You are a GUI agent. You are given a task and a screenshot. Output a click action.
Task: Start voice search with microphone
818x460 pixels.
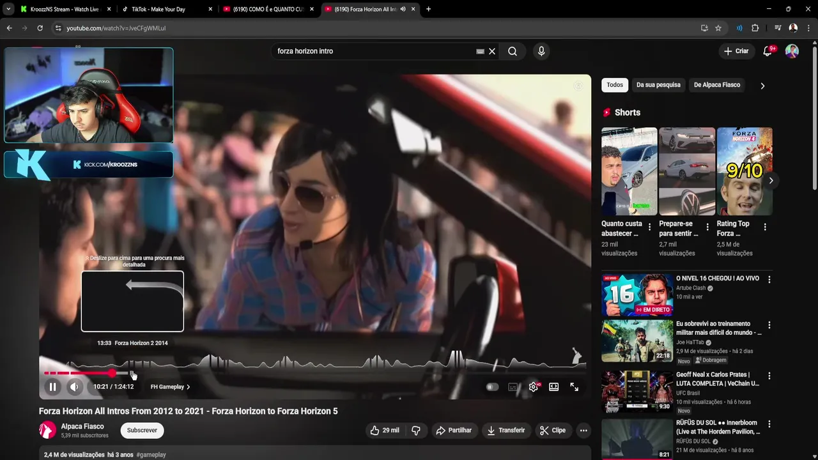(541, 51)
